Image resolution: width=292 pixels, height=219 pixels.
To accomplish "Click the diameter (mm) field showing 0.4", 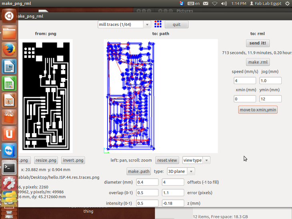I will pyautogui.click(x=147, y=182).
